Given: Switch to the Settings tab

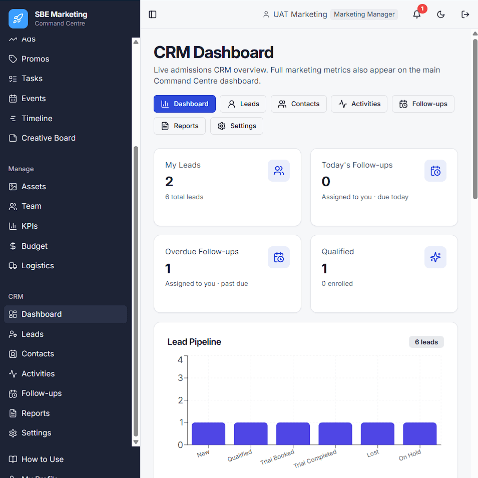Looking at the screenshot, I should 237,126.
